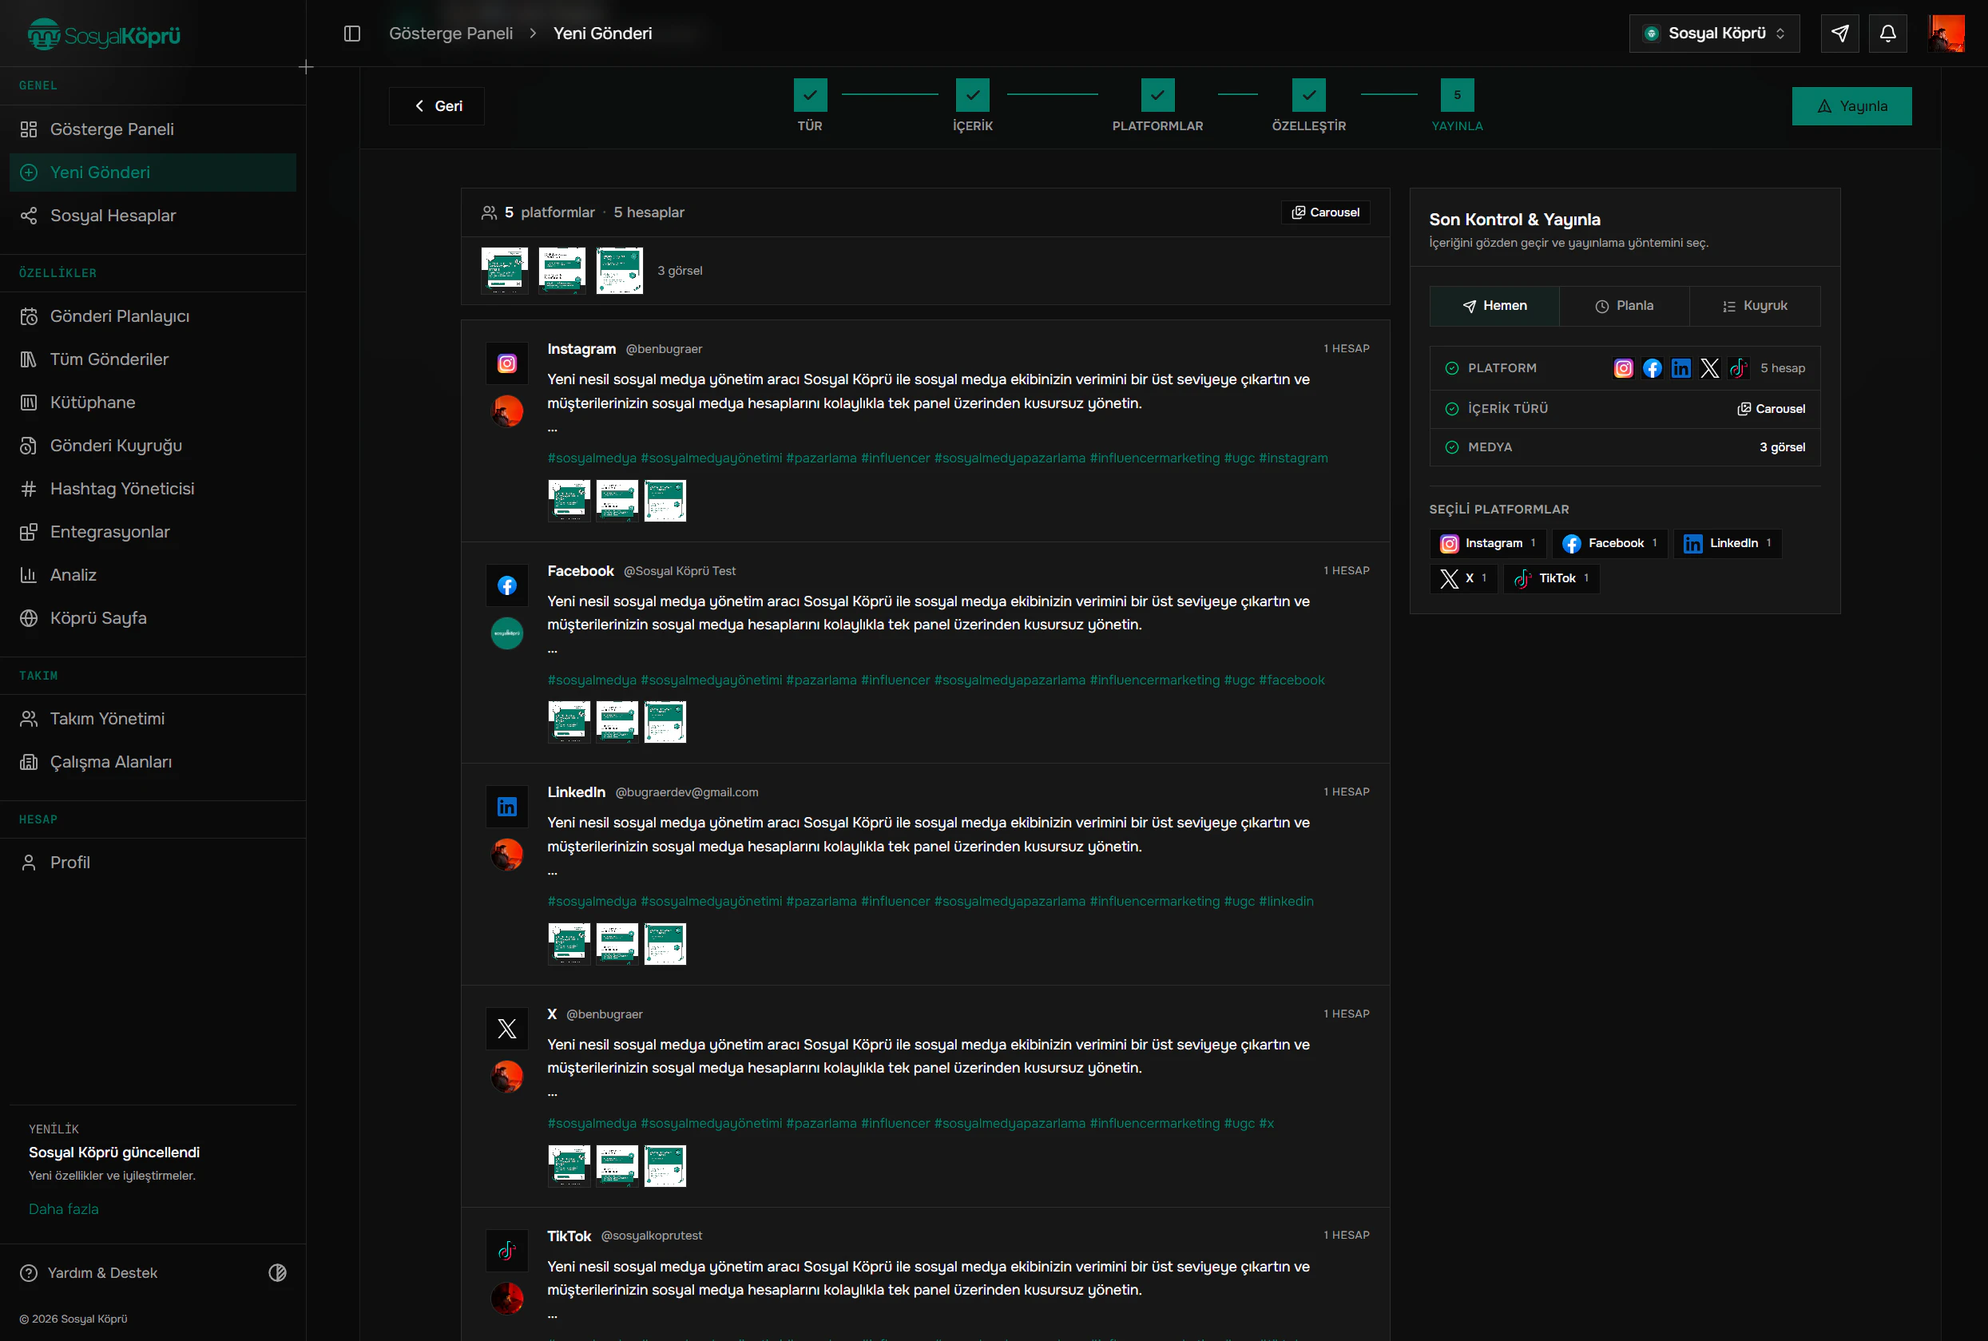This screenshot has height=1341, width=1988.
Task: Open the notifications bell
Action: [x=1888, y=34]
